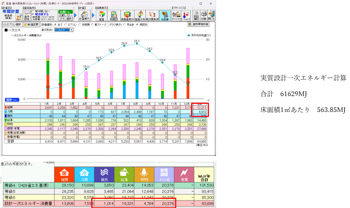Click the 印刷 print icon
350x208 pixels.
coord(203,15)
